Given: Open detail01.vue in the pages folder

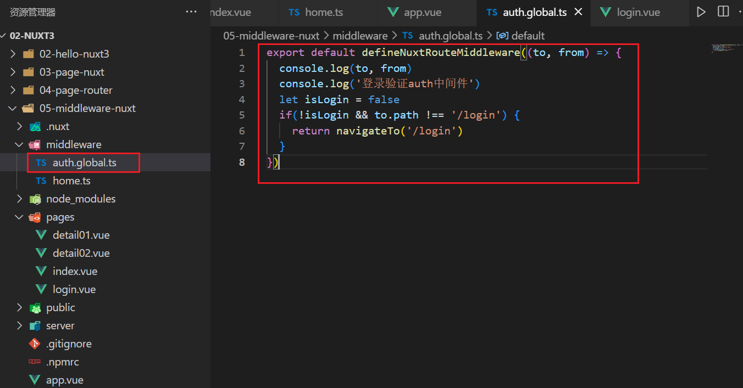Looking at the screenshot, I should (x=105, y=235).
